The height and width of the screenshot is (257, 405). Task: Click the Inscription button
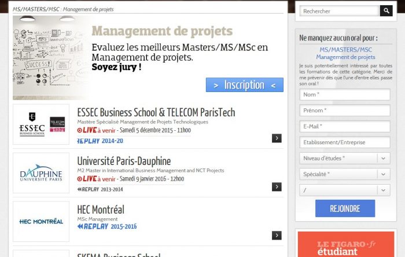coord(245,85)
